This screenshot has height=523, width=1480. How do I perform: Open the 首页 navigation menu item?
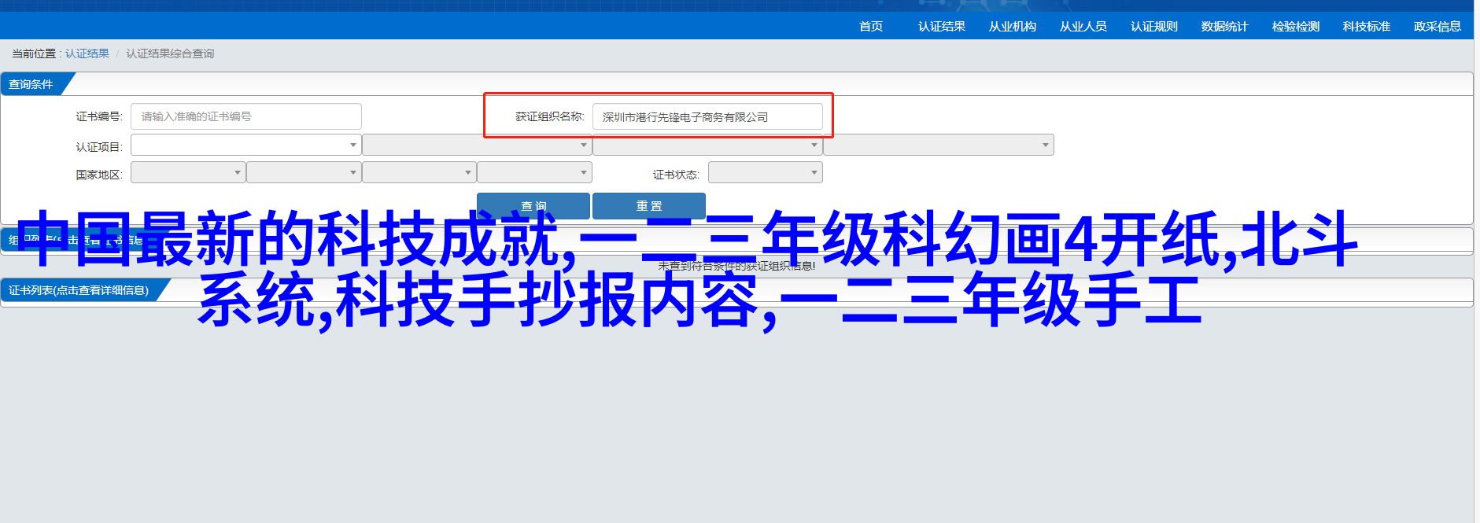click(870, 27)
